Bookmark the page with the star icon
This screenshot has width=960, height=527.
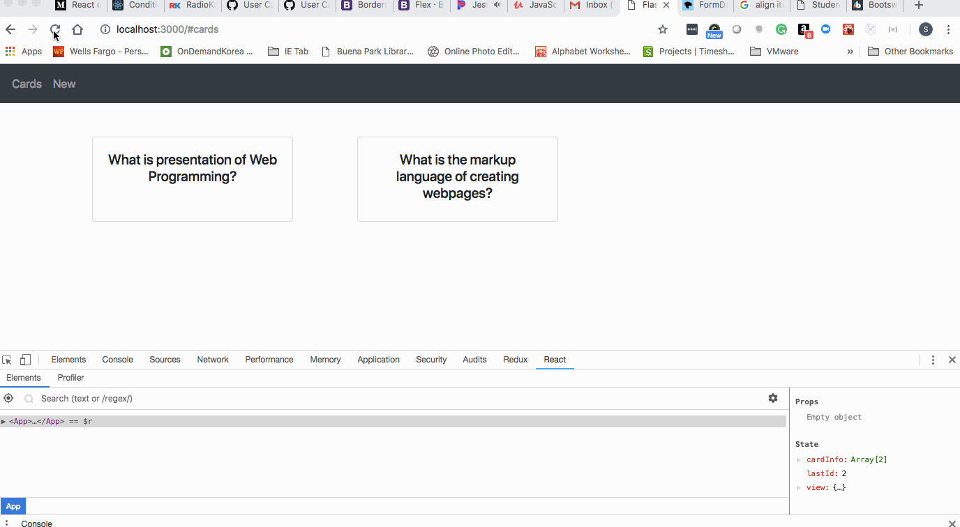[x=662, y=29]
